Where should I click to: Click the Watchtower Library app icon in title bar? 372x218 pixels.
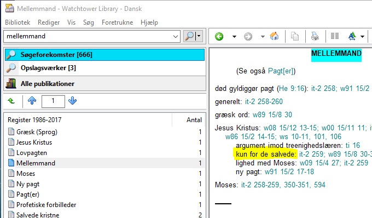10,8
